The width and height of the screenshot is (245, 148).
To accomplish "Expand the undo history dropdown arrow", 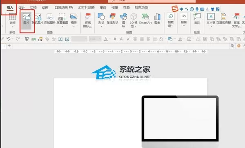I will point(13,39).
